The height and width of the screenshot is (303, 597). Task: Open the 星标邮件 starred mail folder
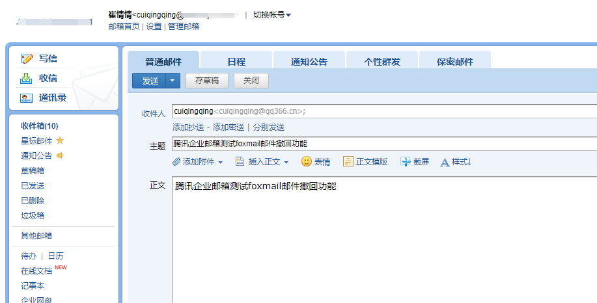click(36, 140)
